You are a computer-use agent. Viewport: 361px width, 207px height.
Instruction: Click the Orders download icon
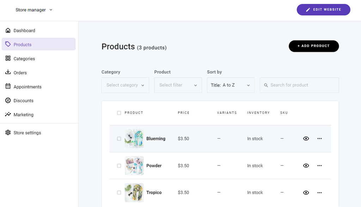click(8, 72)
